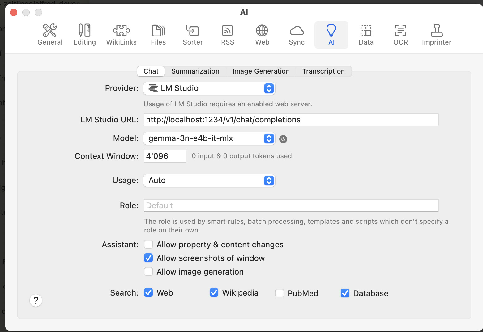483x332 pixels.
Task: Switch to the Summarization tab
Action: point(195,71)
